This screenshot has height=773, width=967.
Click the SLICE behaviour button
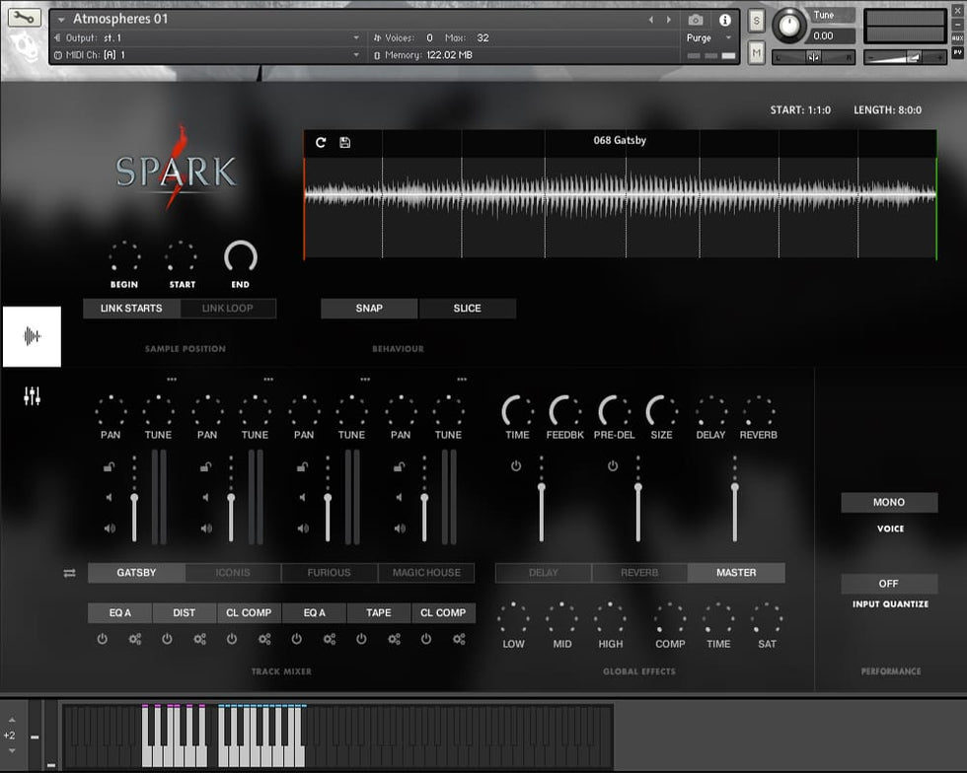467,309
